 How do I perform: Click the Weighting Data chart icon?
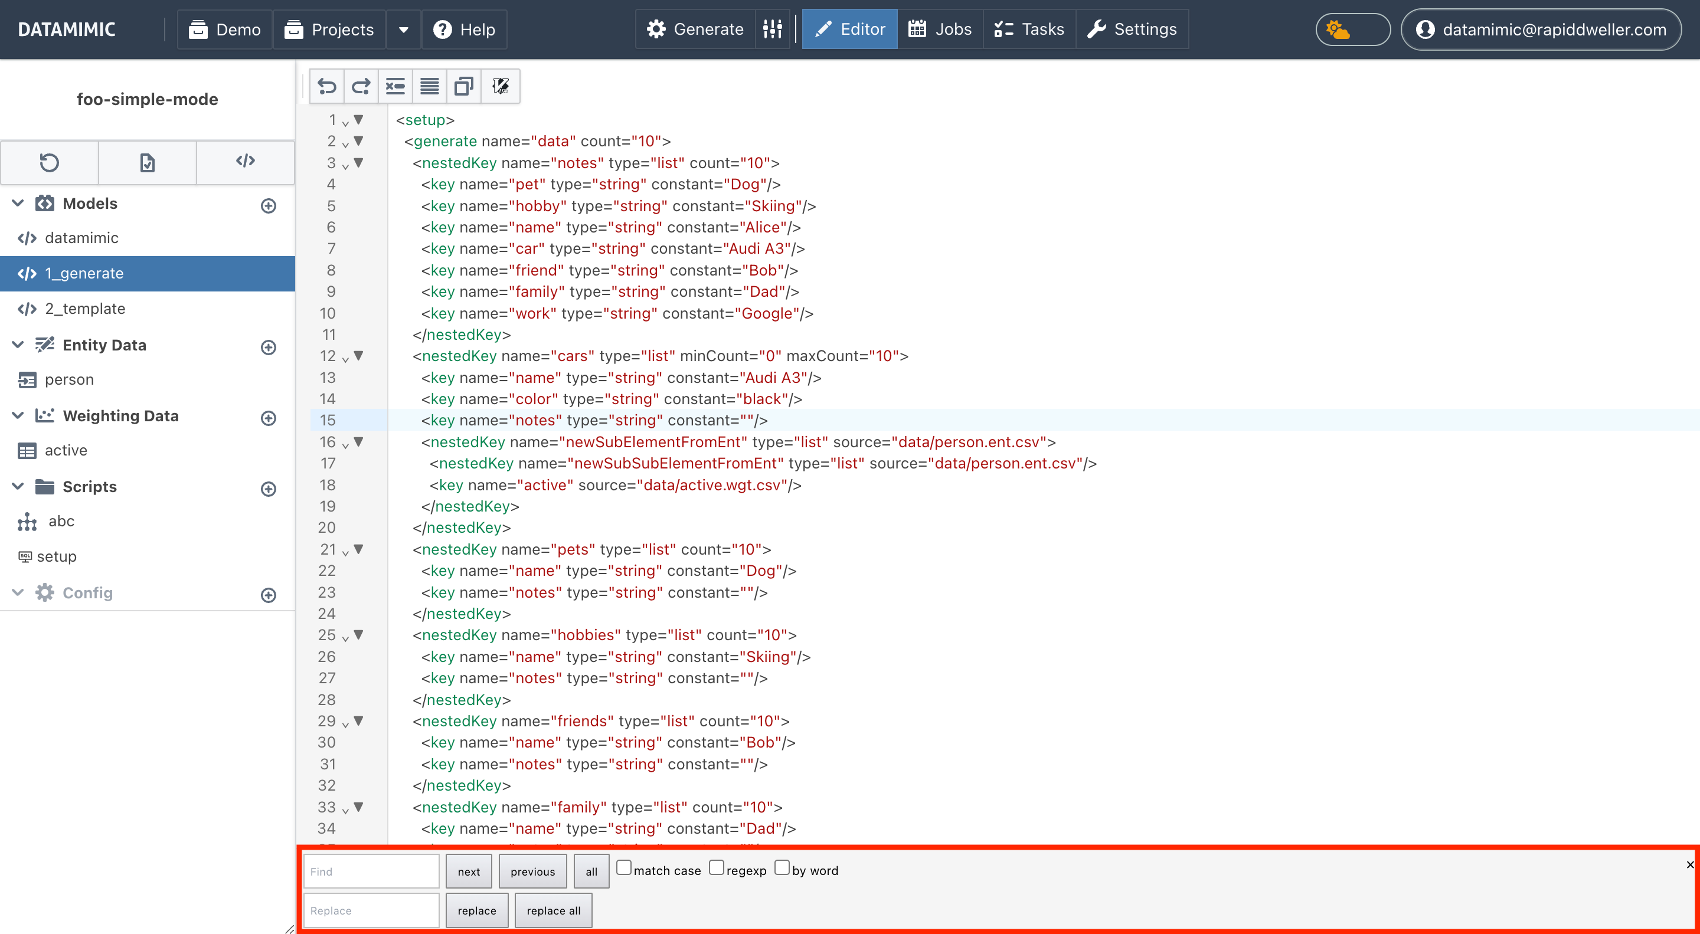pos(45,415)
